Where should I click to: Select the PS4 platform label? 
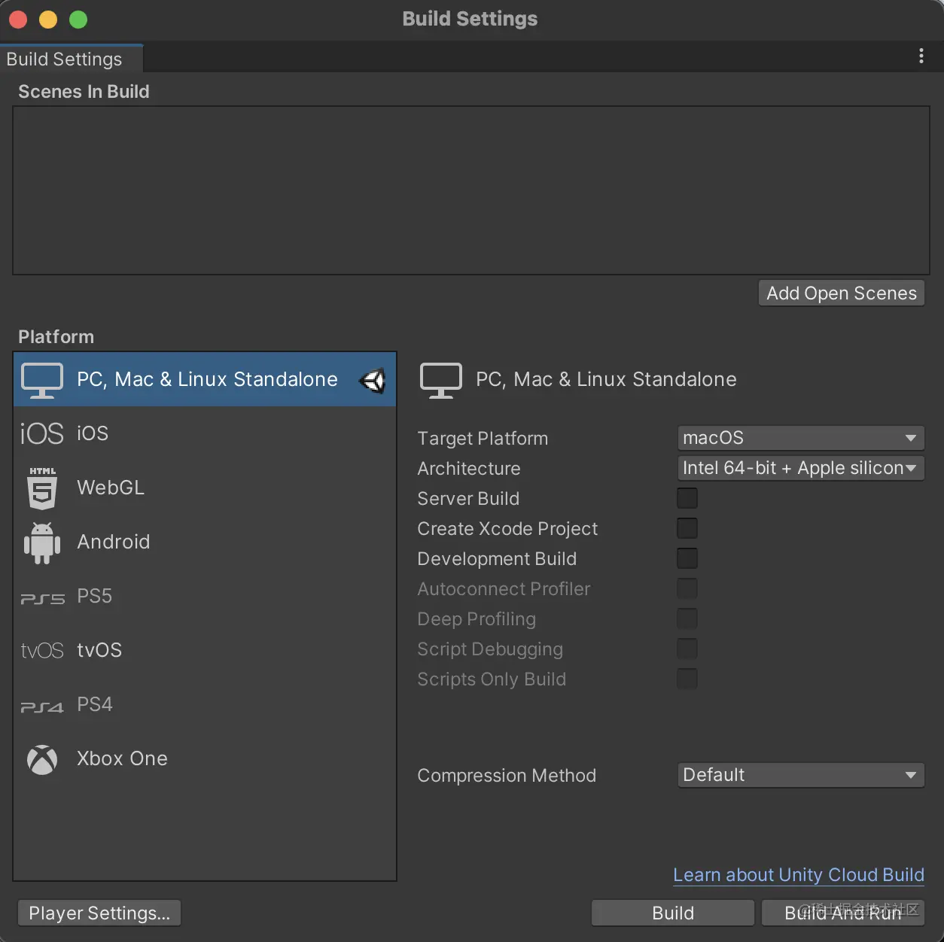[x=95, y=704]
